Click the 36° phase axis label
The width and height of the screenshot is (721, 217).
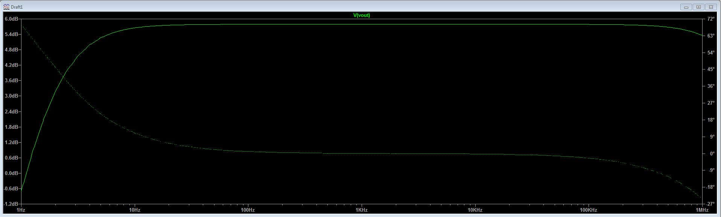coord(711,86)
